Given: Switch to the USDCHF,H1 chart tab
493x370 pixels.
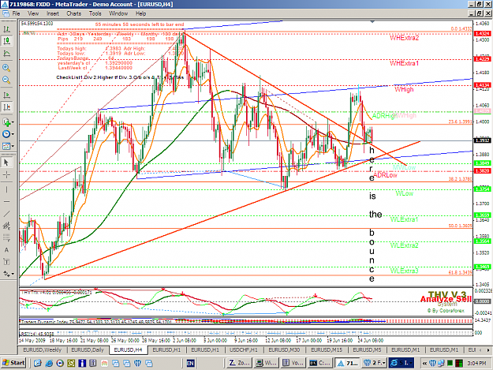Looking at the screenshot, I should [244, 349].
